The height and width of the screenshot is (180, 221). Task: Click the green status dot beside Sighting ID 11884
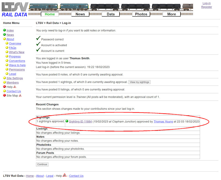click(x=66, y=121)
